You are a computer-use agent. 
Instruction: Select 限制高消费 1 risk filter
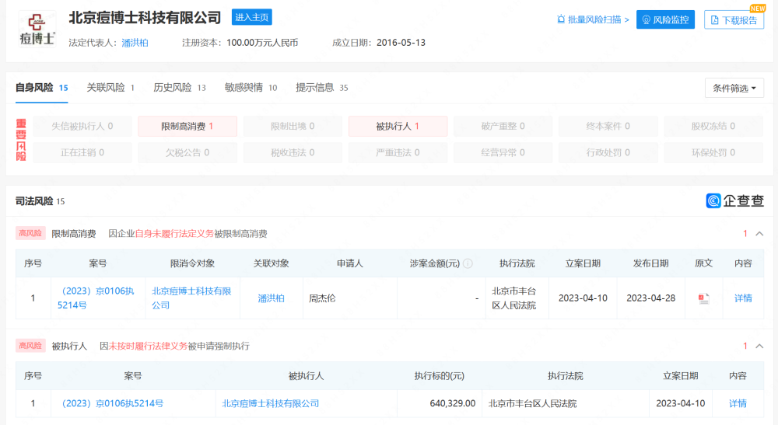[x=187, y=127]
